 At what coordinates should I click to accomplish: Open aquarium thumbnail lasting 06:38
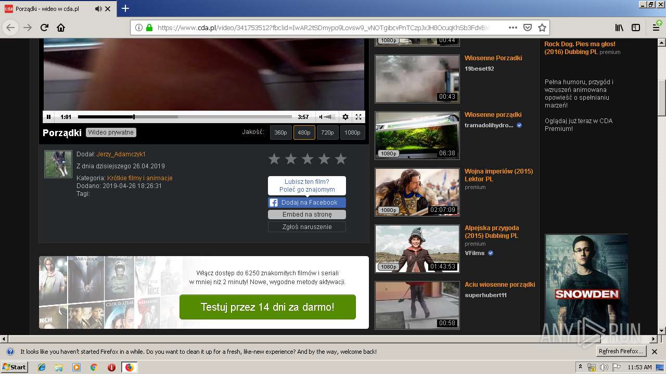pos(417,136)
